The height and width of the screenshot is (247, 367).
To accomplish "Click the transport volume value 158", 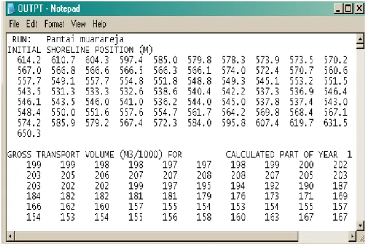I will tap(204, 217).
